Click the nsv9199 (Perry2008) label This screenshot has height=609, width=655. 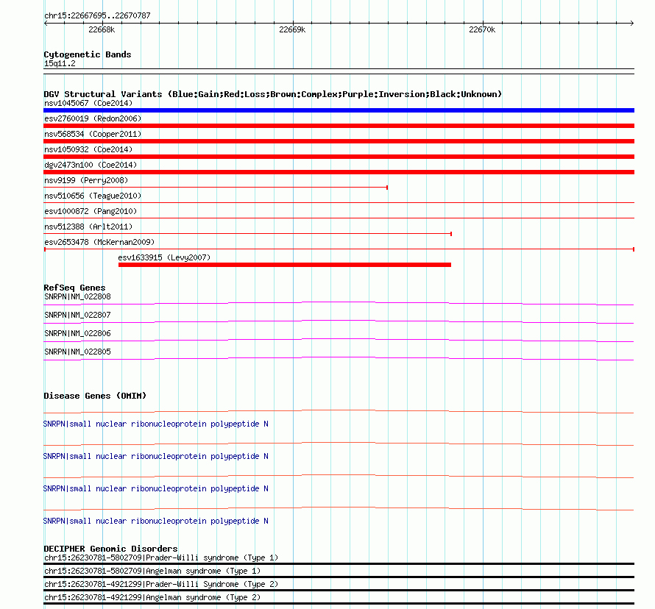86,180
